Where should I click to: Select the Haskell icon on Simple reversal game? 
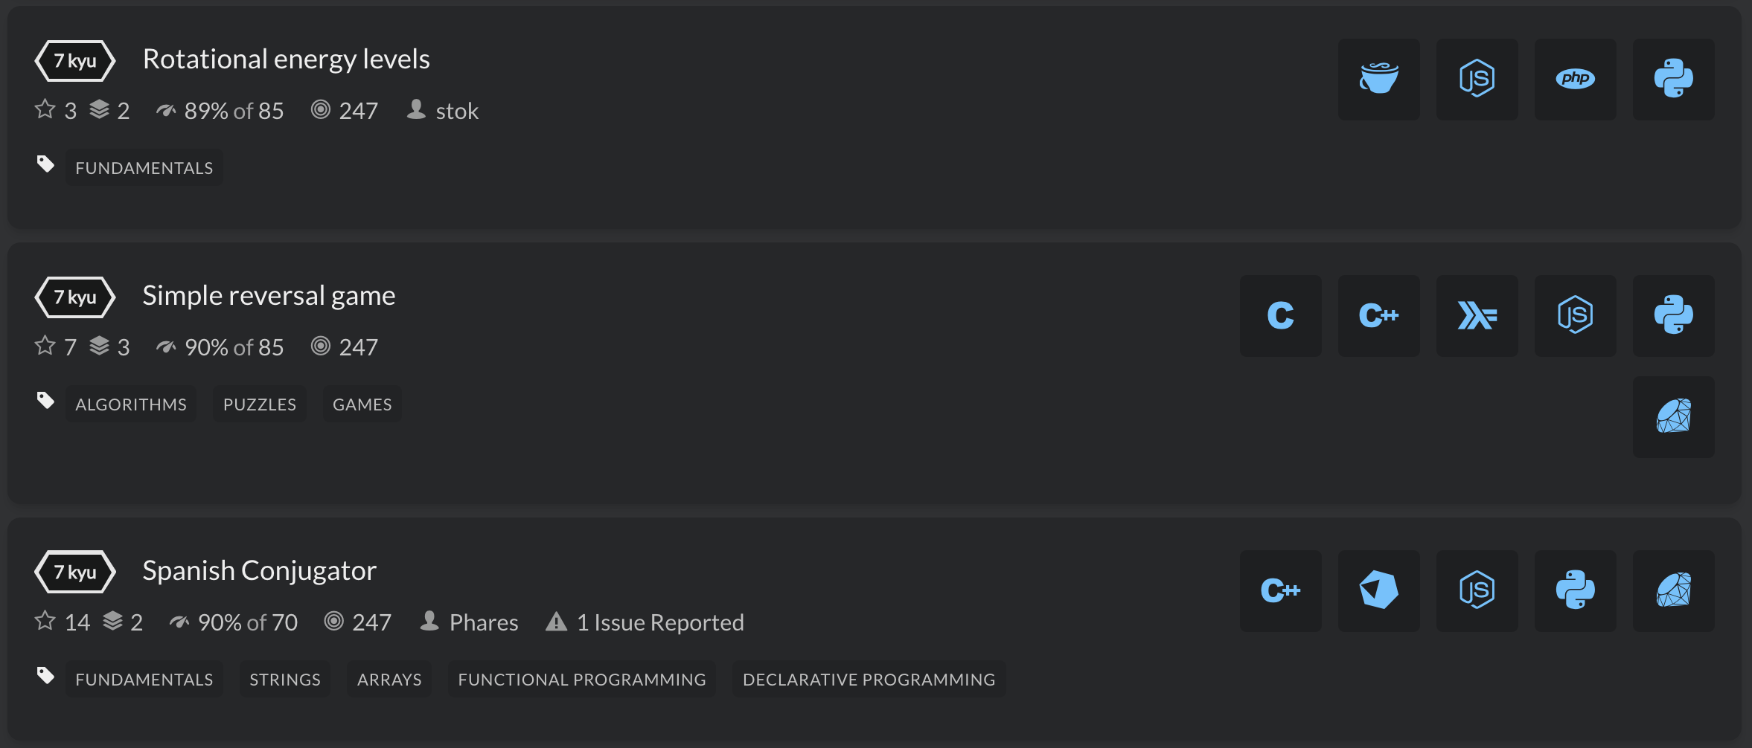pyautogui.click(x=1477, y=315)
